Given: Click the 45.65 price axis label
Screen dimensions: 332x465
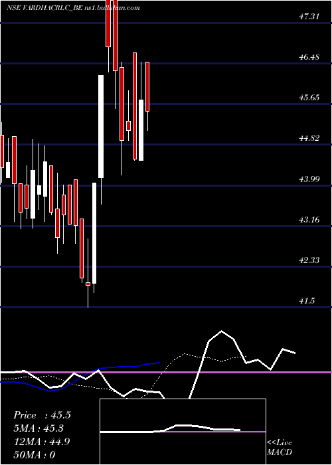Looking at the screenshot, I should pos(309,98).
